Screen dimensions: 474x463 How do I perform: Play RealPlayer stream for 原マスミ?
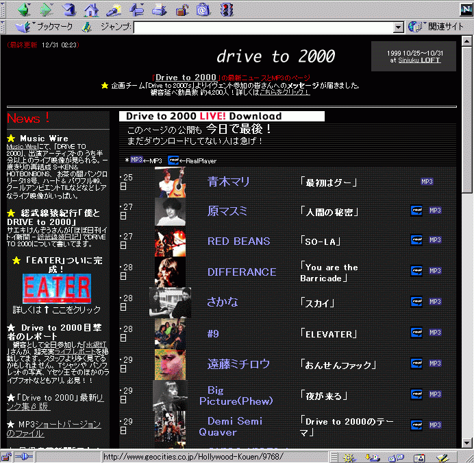coord(416,211)
